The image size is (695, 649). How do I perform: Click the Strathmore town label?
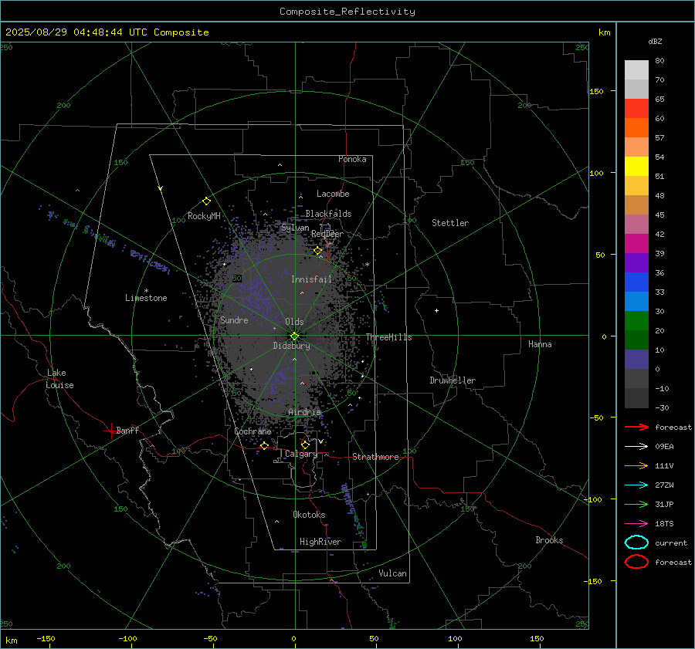pyautogui.click(x=375, y=457)
